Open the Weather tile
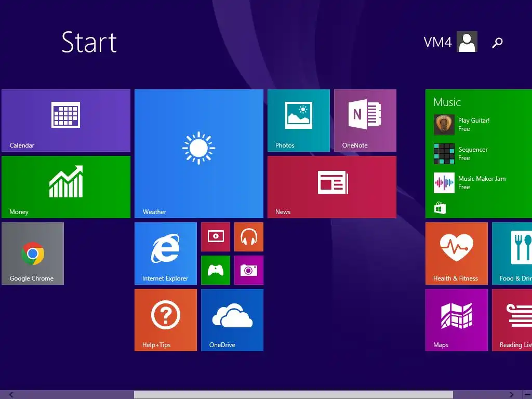The width and height of the screenshot is (532, 399). point(199,154)
